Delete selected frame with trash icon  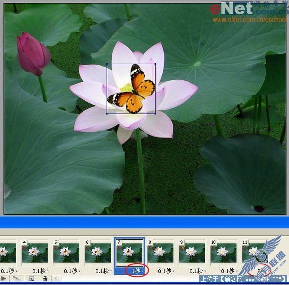(x=45, y=278)
